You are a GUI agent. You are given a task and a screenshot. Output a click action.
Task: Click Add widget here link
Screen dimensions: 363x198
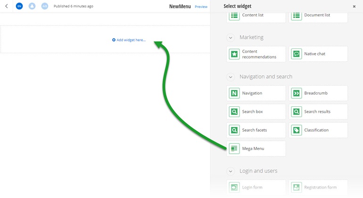(129, 40)
